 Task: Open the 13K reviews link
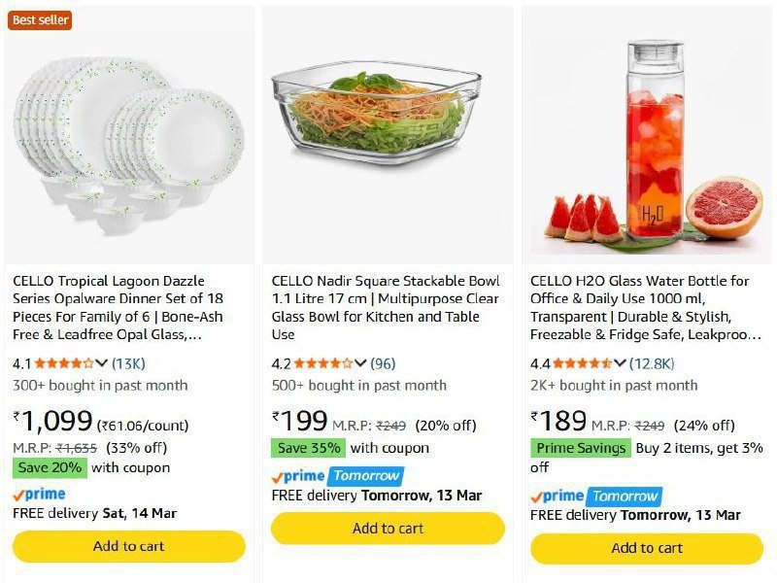tap(128, 363)
